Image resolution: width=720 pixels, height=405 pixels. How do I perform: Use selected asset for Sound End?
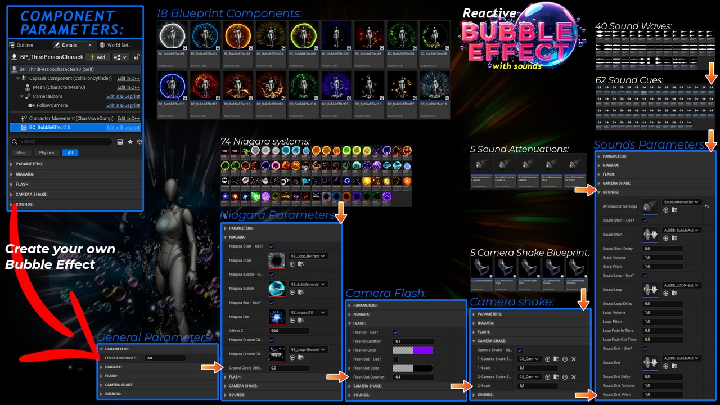tap(666, 366)
